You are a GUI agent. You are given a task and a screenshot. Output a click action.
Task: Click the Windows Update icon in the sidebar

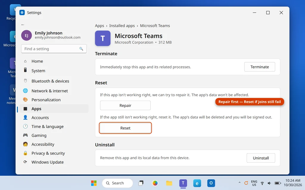coord(25,162)
